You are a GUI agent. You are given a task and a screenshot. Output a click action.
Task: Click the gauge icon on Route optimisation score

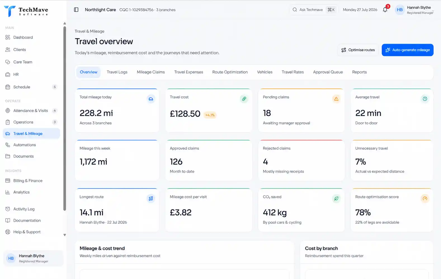tap(425, 198)
